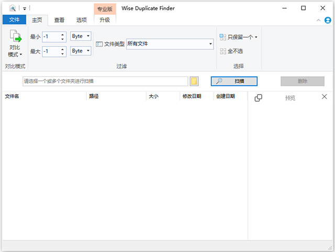Maximize the Wise Duplicate Finder window
This screenshot has height=252, width=335.
pyautogui.click(x=304, y=8)
